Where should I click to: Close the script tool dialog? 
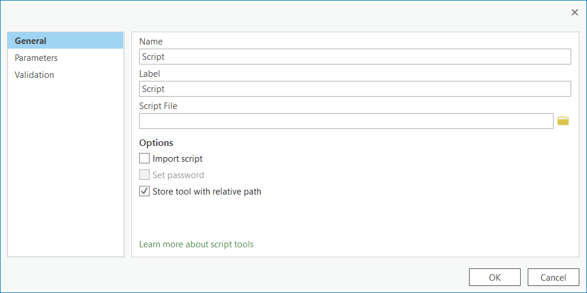[575, 12]
